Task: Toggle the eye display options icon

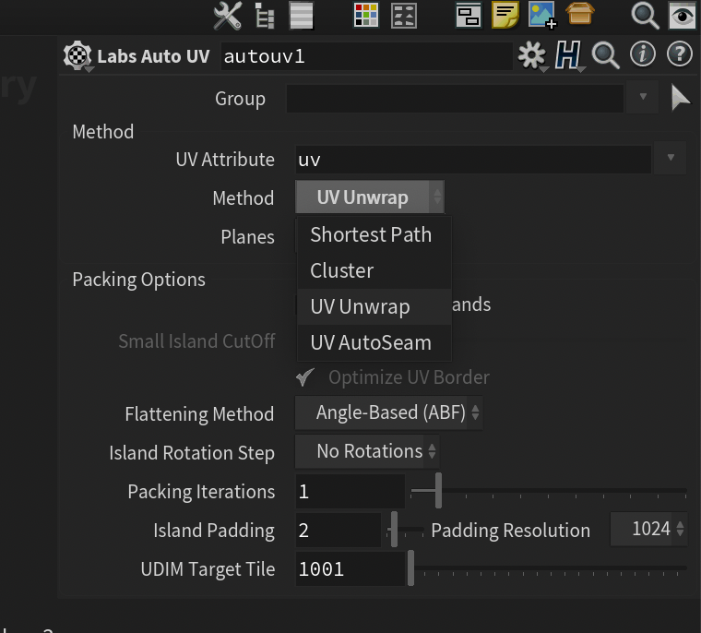Action: click(682, 16)
